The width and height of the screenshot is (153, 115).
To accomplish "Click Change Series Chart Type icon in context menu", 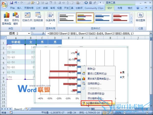I will pos(84,79).
